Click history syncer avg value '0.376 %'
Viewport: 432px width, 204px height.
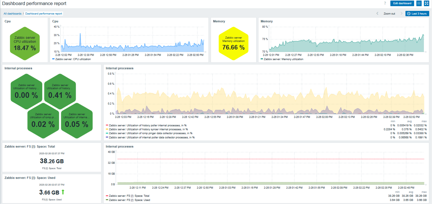[x=406, y=129]
